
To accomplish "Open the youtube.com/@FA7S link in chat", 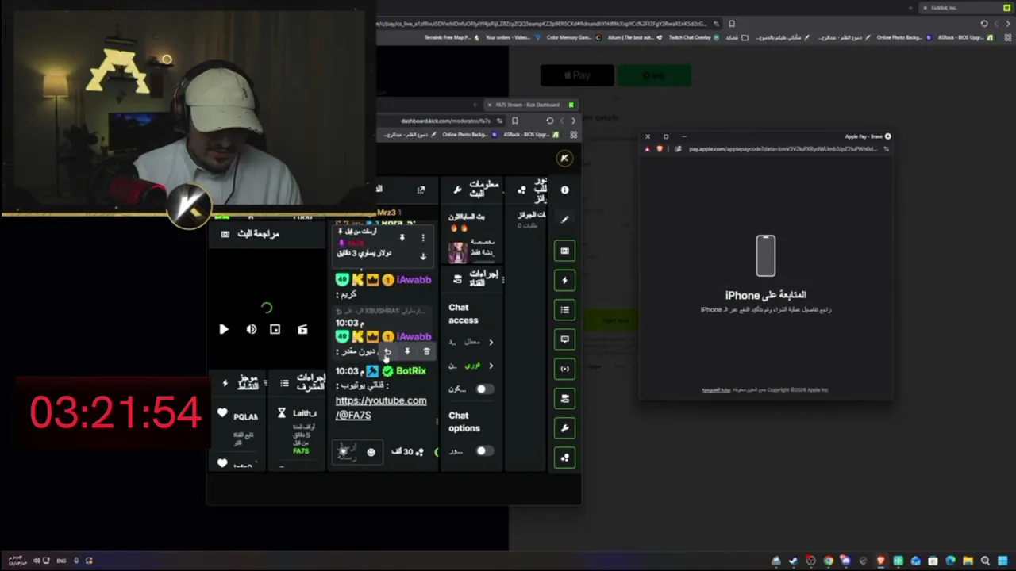I will pos(381,408).
